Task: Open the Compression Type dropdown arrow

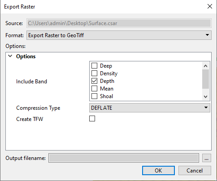Action: coord(206,108)
